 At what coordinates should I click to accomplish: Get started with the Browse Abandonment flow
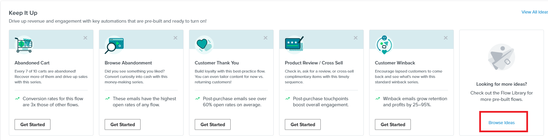click(x=123, y=124)
